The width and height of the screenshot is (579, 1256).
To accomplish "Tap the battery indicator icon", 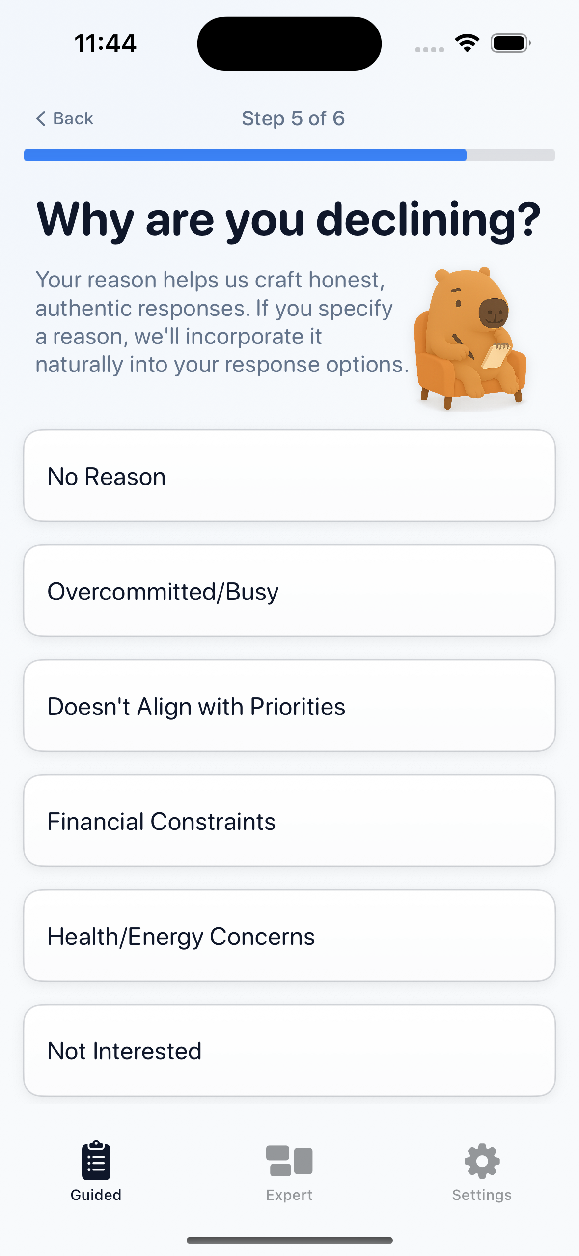I will pyautogui.click(x=511, y=43).
